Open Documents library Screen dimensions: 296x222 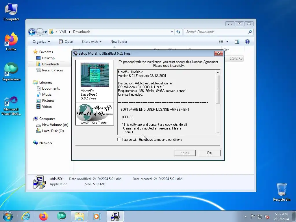(x=48, y=88)
